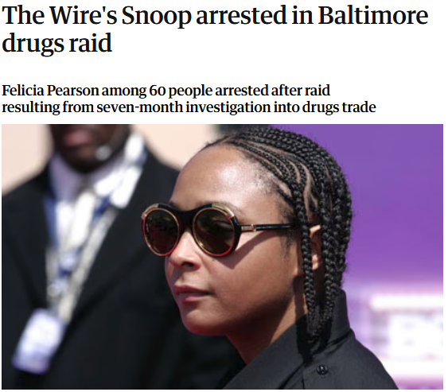The image size is (448, 392).
Task: Click seven-month investigation text in subheading
Action: coord(183,107)
